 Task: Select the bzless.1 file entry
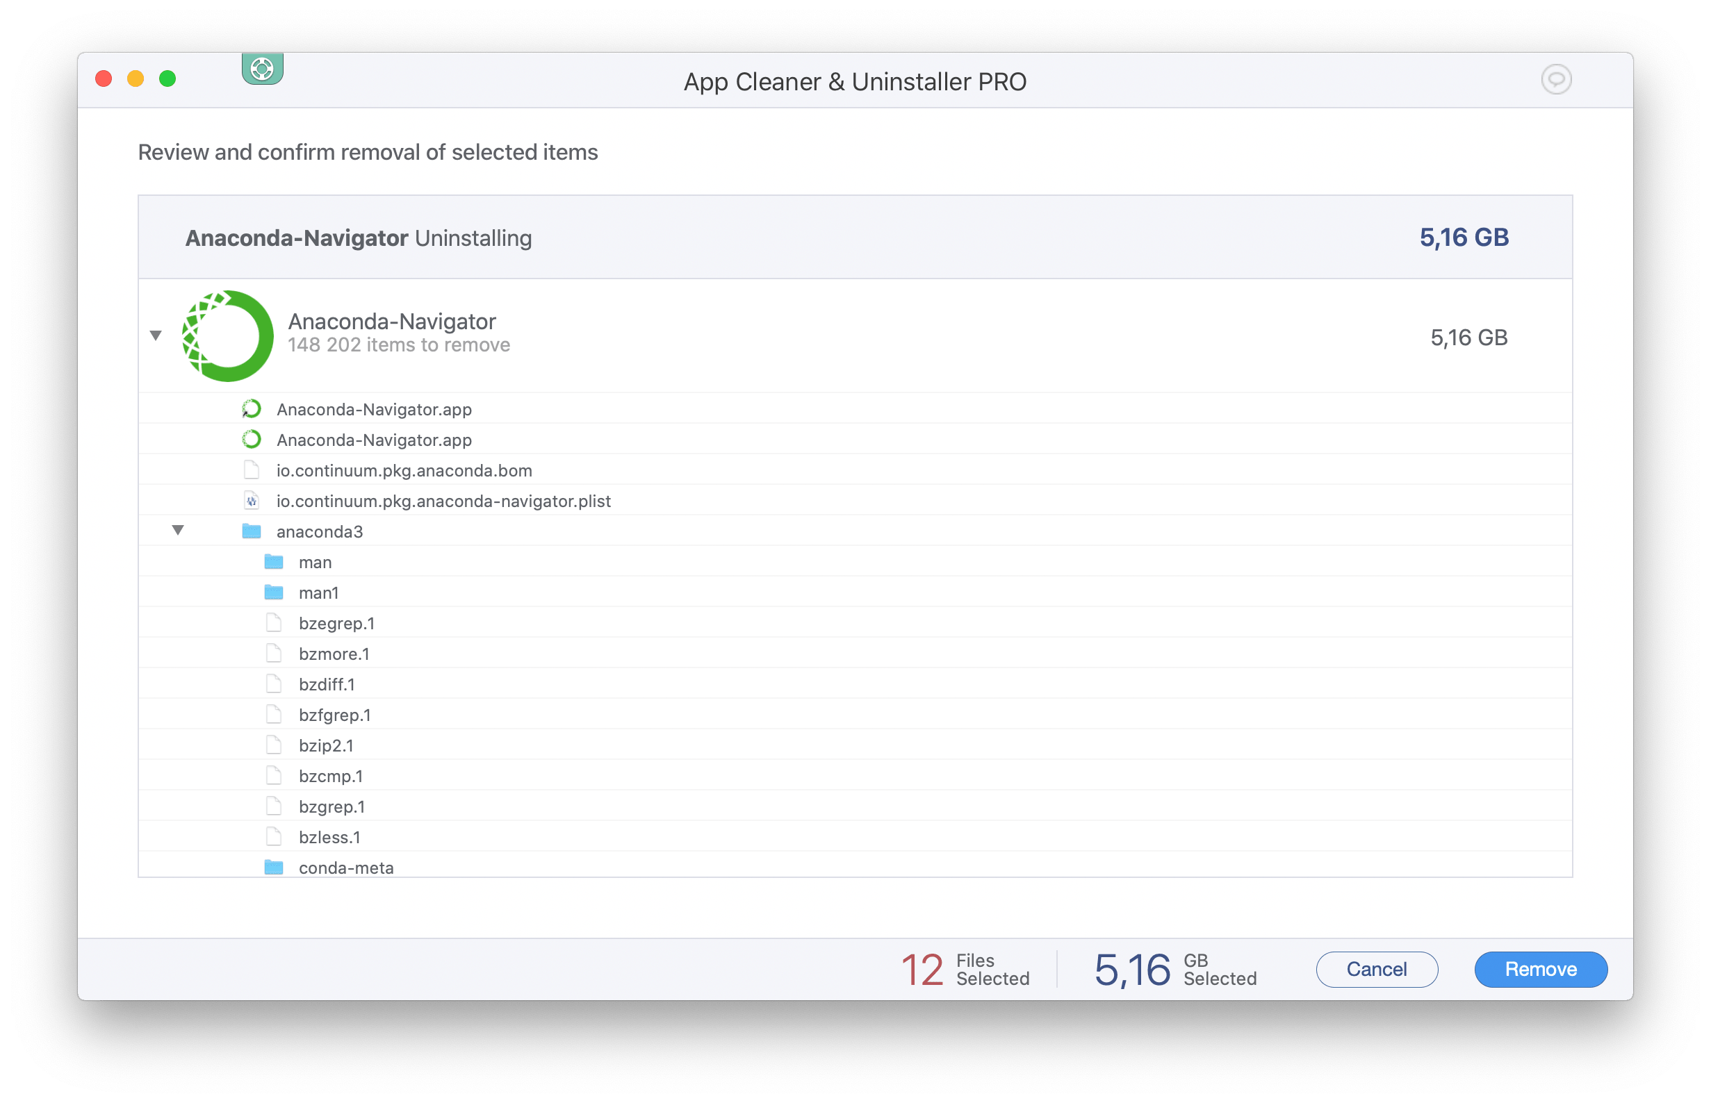(x=329, y=836)
